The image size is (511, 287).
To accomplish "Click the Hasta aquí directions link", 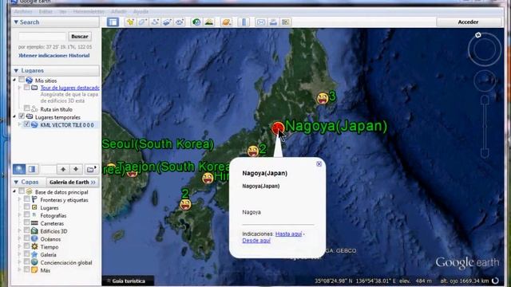I will (x=289, y=234).
